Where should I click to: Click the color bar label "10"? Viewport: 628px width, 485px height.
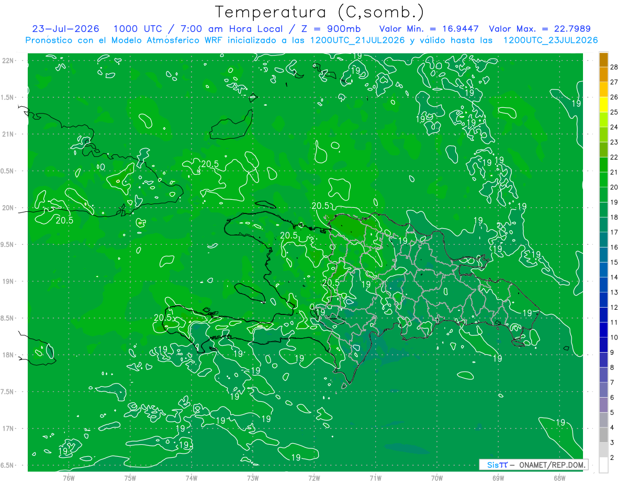pos(614,337)
